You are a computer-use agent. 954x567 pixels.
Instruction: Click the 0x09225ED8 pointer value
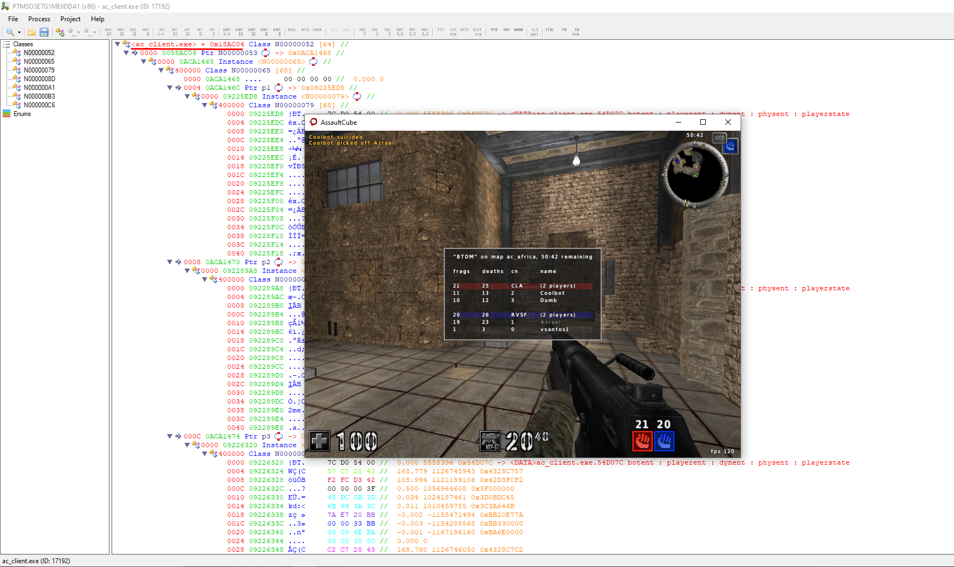[x=322, y=88]
